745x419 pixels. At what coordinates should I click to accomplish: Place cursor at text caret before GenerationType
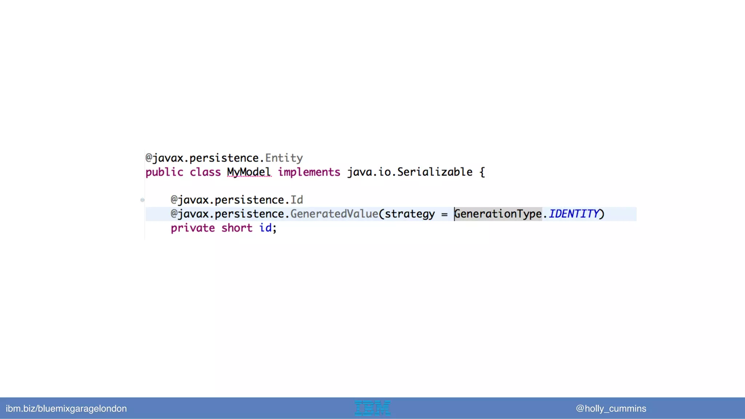coord(454,214)
